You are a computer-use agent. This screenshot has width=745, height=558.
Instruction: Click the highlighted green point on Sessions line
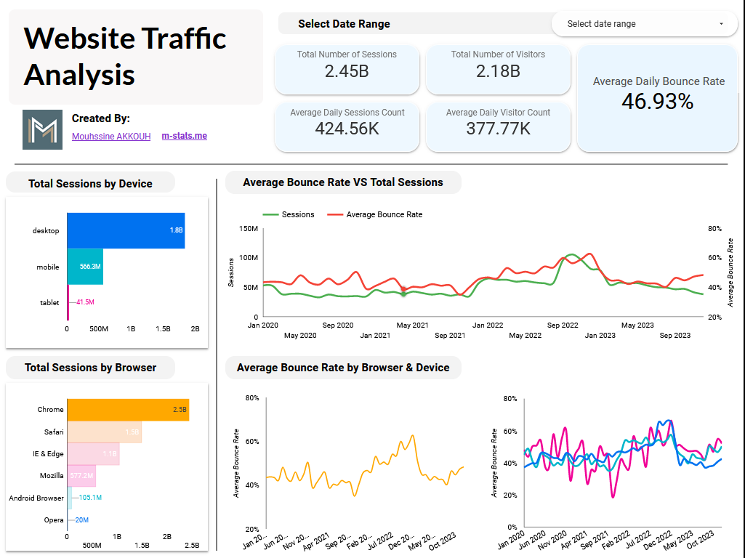403,291
